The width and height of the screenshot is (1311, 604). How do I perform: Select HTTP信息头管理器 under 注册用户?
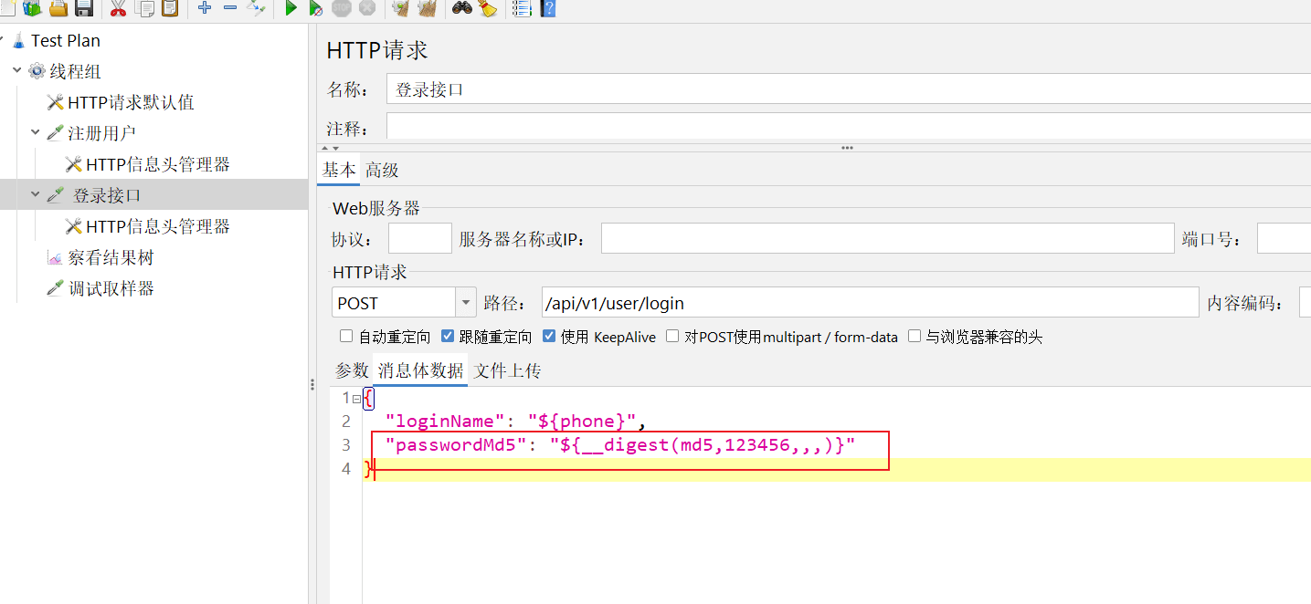click(x=158, y=164)
